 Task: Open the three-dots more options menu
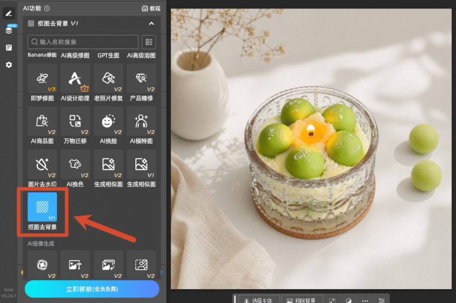tap(365, 300)
